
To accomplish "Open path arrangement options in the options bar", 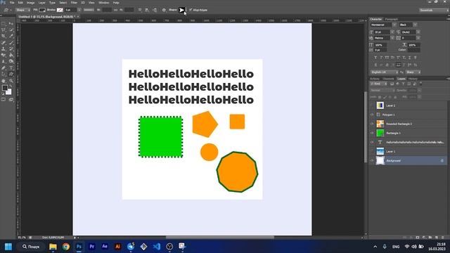I will [155, 10].
